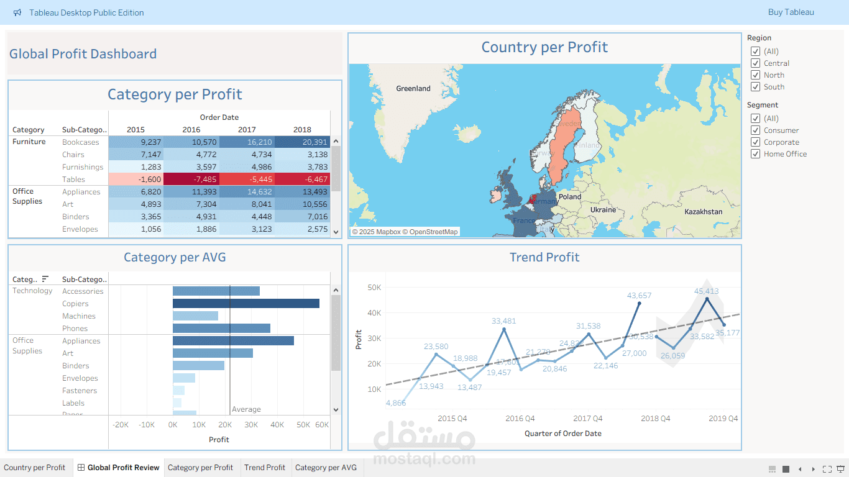Go to the next sheet arrow
The width and height of the screenshot is (849, 477).
[814, 469]
